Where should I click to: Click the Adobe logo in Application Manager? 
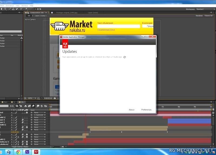[65, 44]
